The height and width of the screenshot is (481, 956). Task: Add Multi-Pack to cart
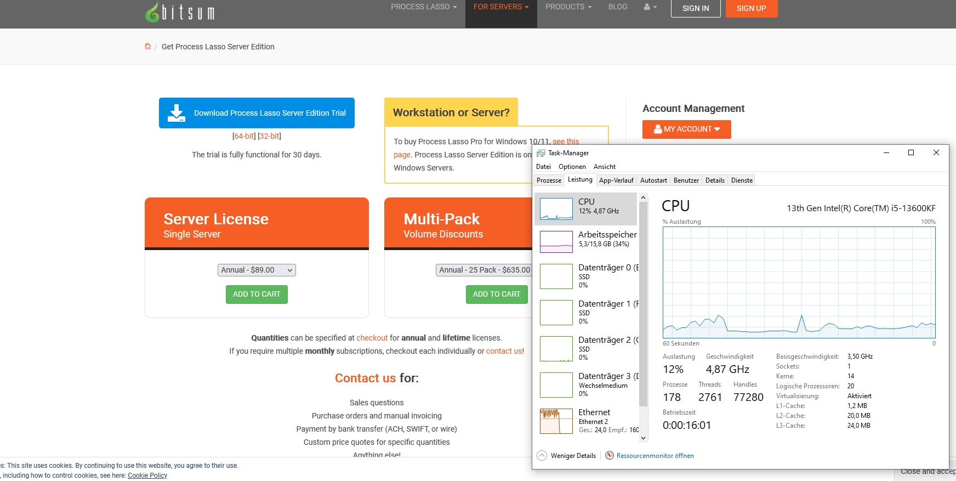click(497, 295)
